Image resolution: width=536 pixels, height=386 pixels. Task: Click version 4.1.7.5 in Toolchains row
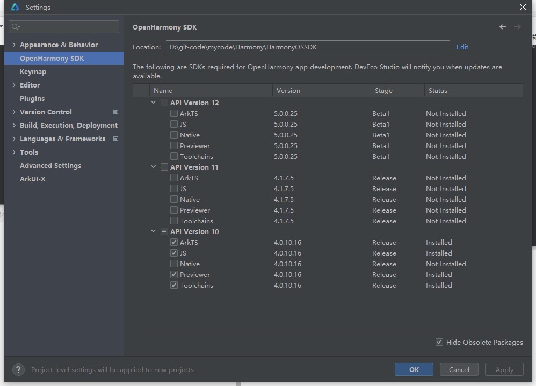click(x=284, y=221)
